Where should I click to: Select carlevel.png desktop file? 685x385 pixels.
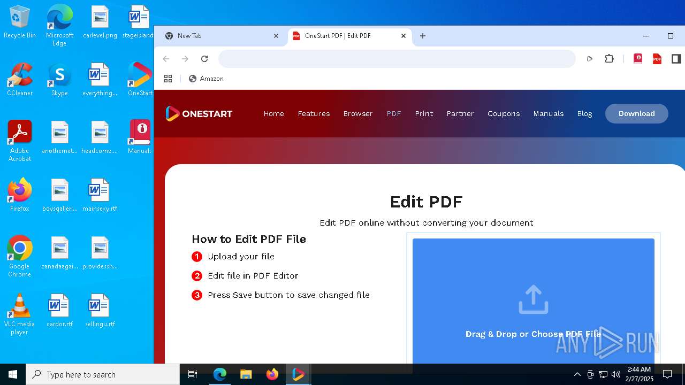[x=100, y=22]
